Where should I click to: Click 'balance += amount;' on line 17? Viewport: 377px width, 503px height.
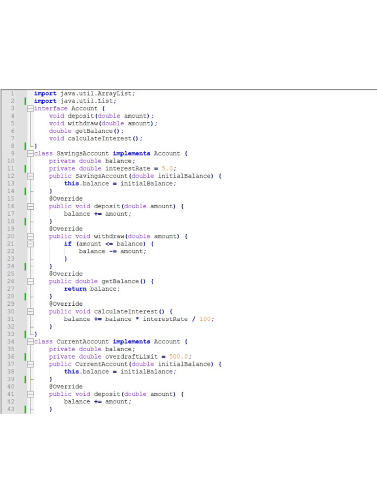tap(98, 214)
